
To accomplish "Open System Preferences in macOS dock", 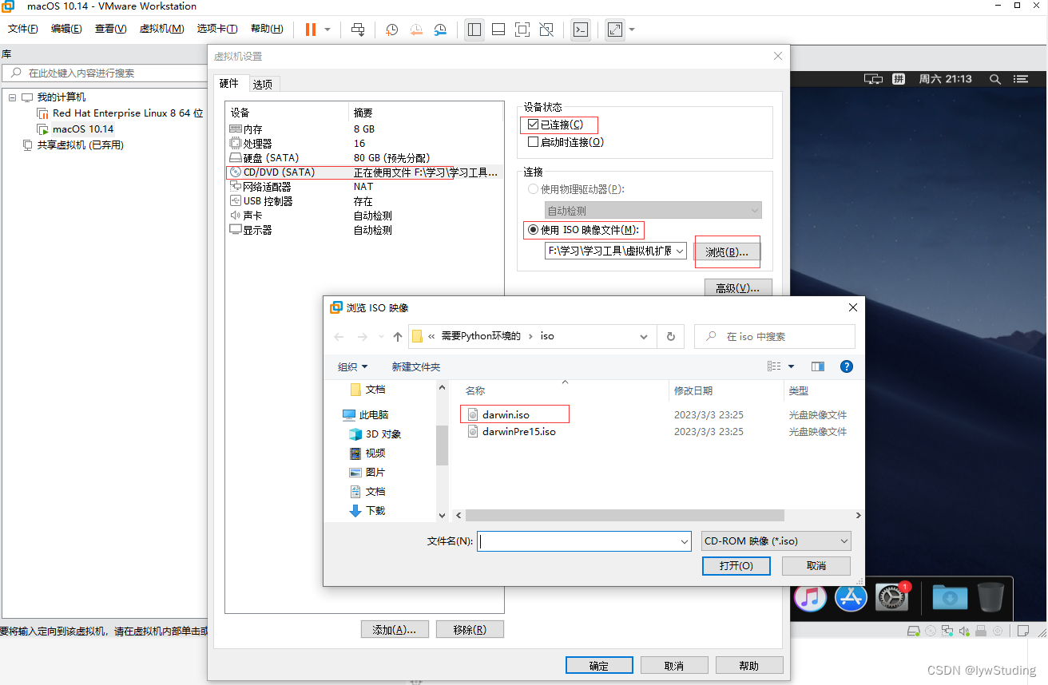I will [x=891, y=596].
